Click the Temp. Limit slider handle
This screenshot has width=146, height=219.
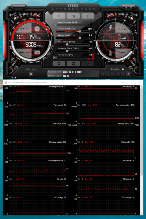[x=80, y=38]
